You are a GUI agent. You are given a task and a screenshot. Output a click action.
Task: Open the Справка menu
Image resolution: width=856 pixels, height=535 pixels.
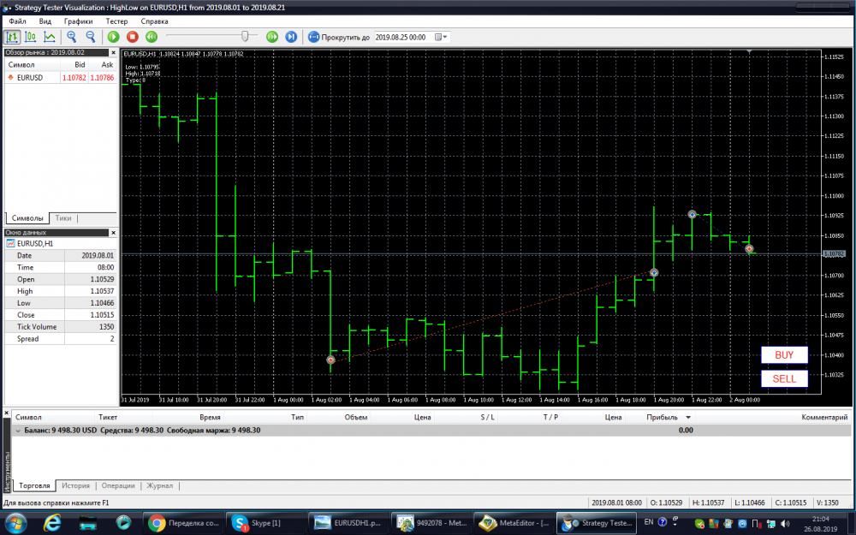(154, 21)
